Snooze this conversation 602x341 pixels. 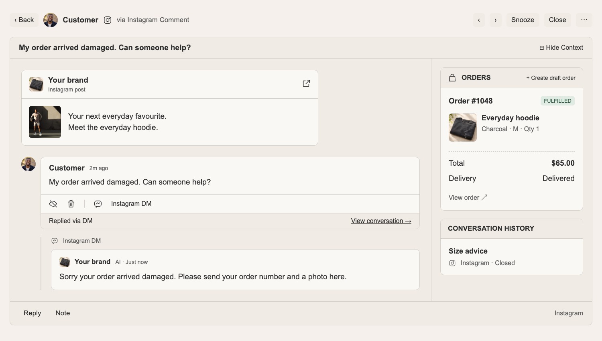(523, 20)
